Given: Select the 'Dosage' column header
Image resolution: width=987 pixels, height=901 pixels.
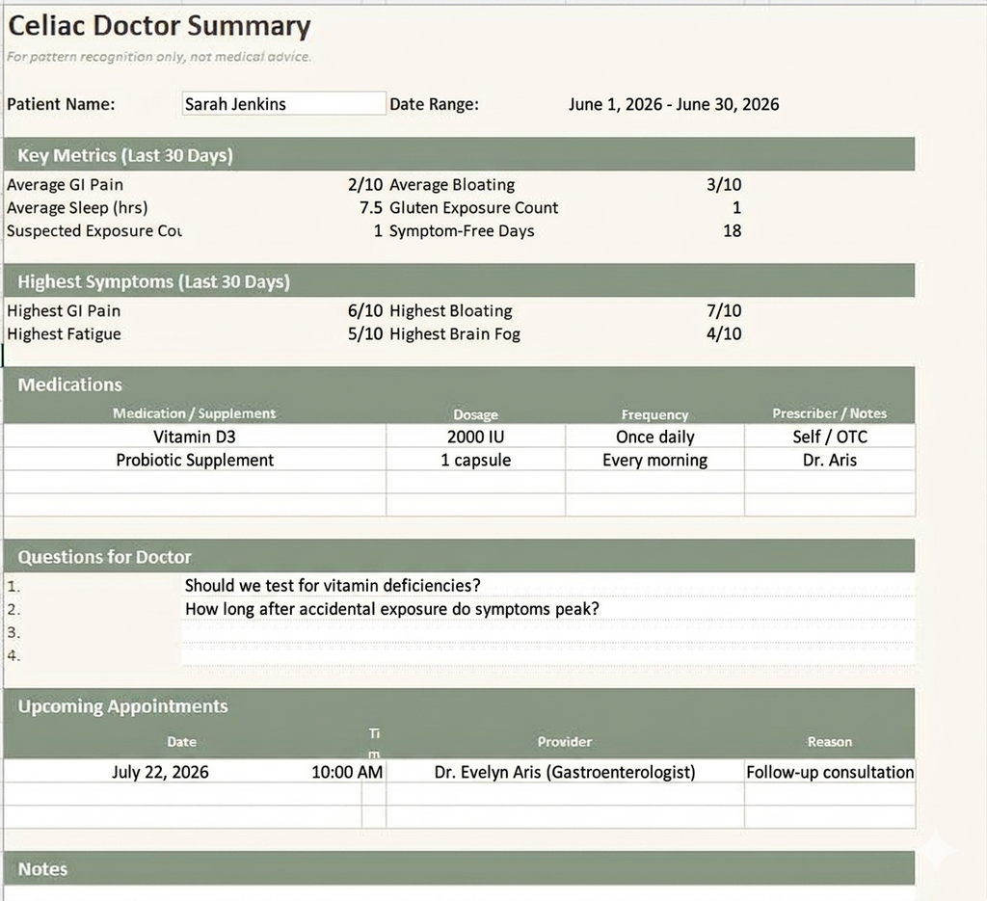Looking at the screenshot, I should 476,414.
